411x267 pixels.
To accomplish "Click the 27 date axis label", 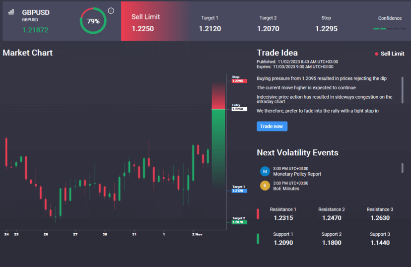I will [x=75, y=234].
